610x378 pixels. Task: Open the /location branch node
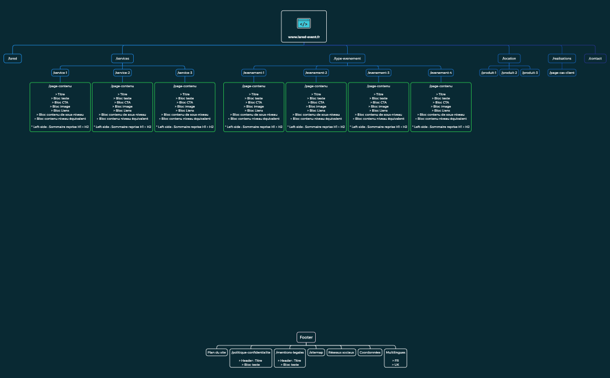[x=509, y=58]
